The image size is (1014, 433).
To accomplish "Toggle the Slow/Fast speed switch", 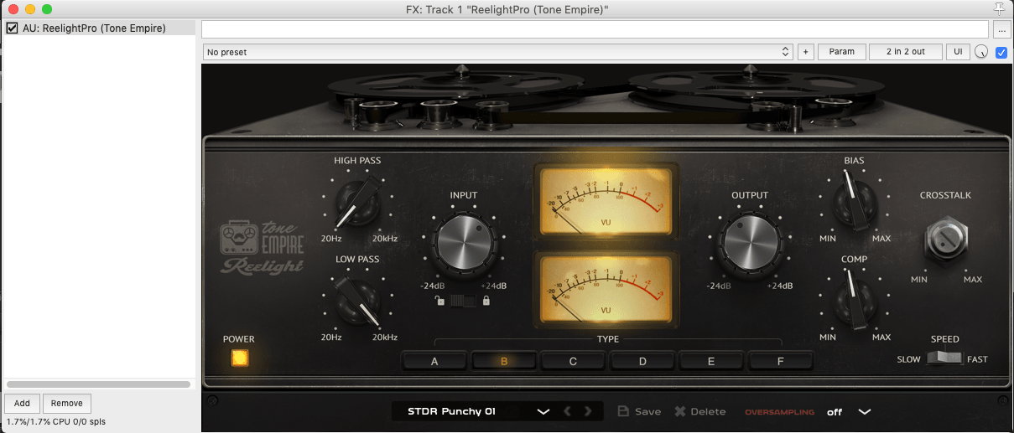I will point(944,358).
